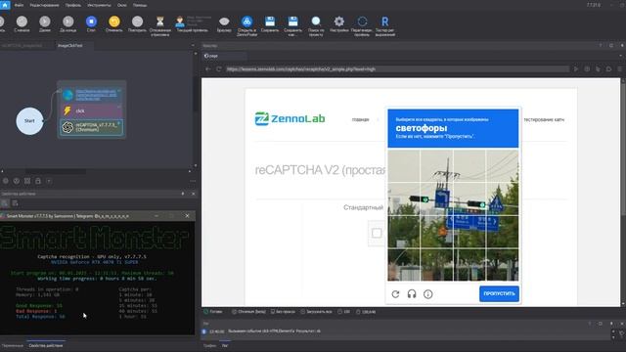Image resolution: width=626 pixels, height=352 pixels.
Task: Click the lock icon below the project canvas
Action: point(38,181)
